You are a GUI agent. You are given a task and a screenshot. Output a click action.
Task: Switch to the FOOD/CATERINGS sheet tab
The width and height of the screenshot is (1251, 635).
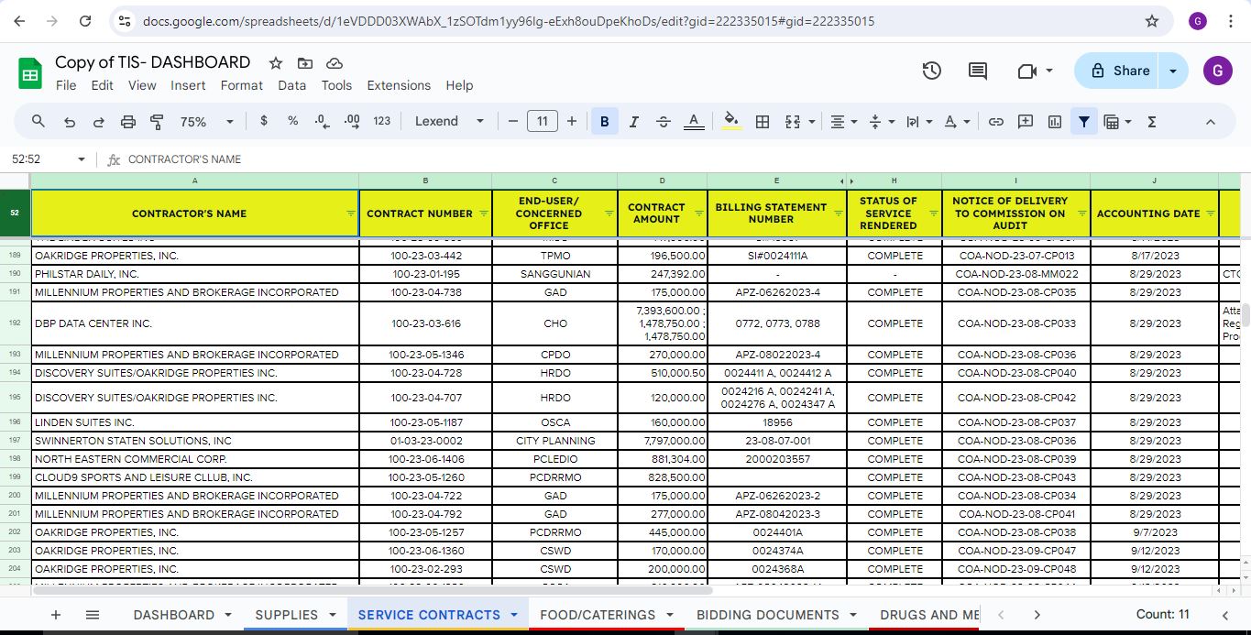tap(598, 615)
